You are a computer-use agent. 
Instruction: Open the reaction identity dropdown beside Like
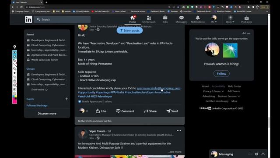pyautogui.click(x=84, y=111)
